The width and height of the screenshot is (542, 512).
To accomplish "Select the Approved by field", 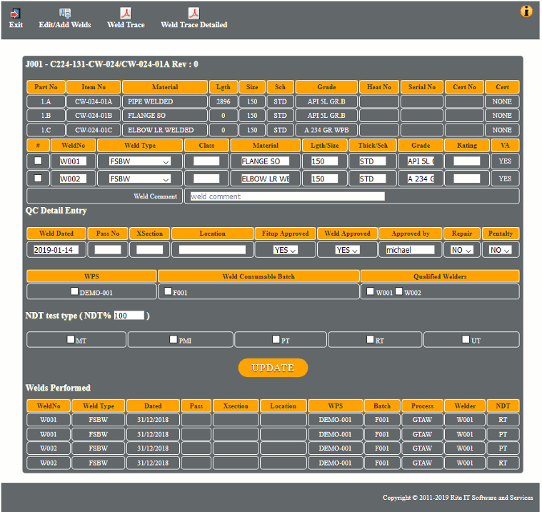I will coord(410,250).
